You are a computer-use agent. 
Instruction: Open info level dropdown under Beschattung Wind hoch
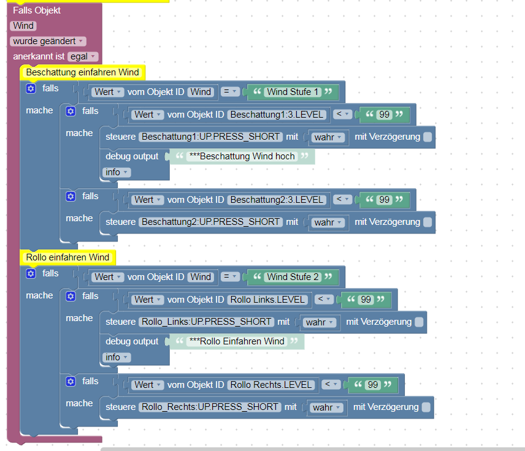pyautogui.click(x=117, y=172)
